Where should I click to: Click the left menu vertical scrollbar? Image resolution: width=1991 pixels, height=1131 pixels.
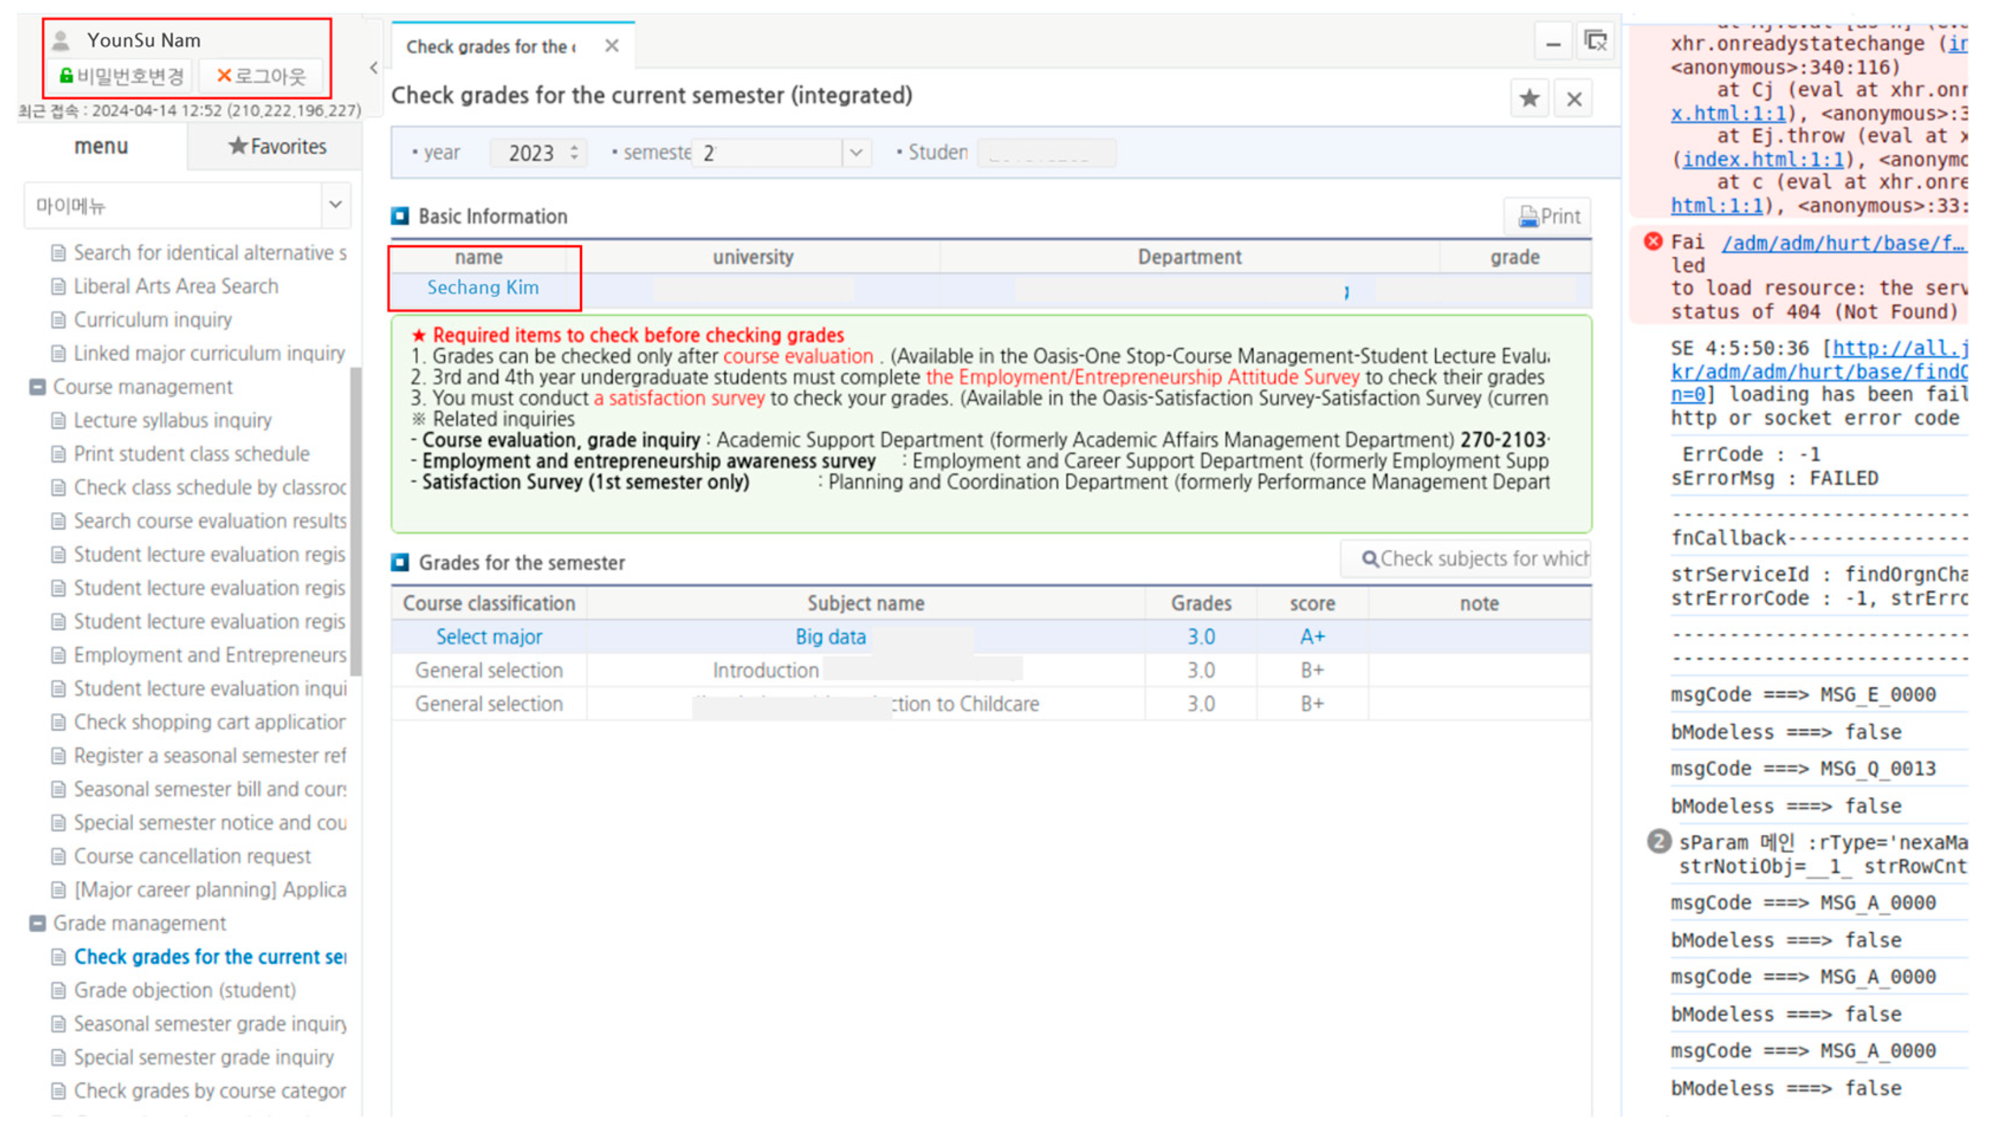point(356,520)
